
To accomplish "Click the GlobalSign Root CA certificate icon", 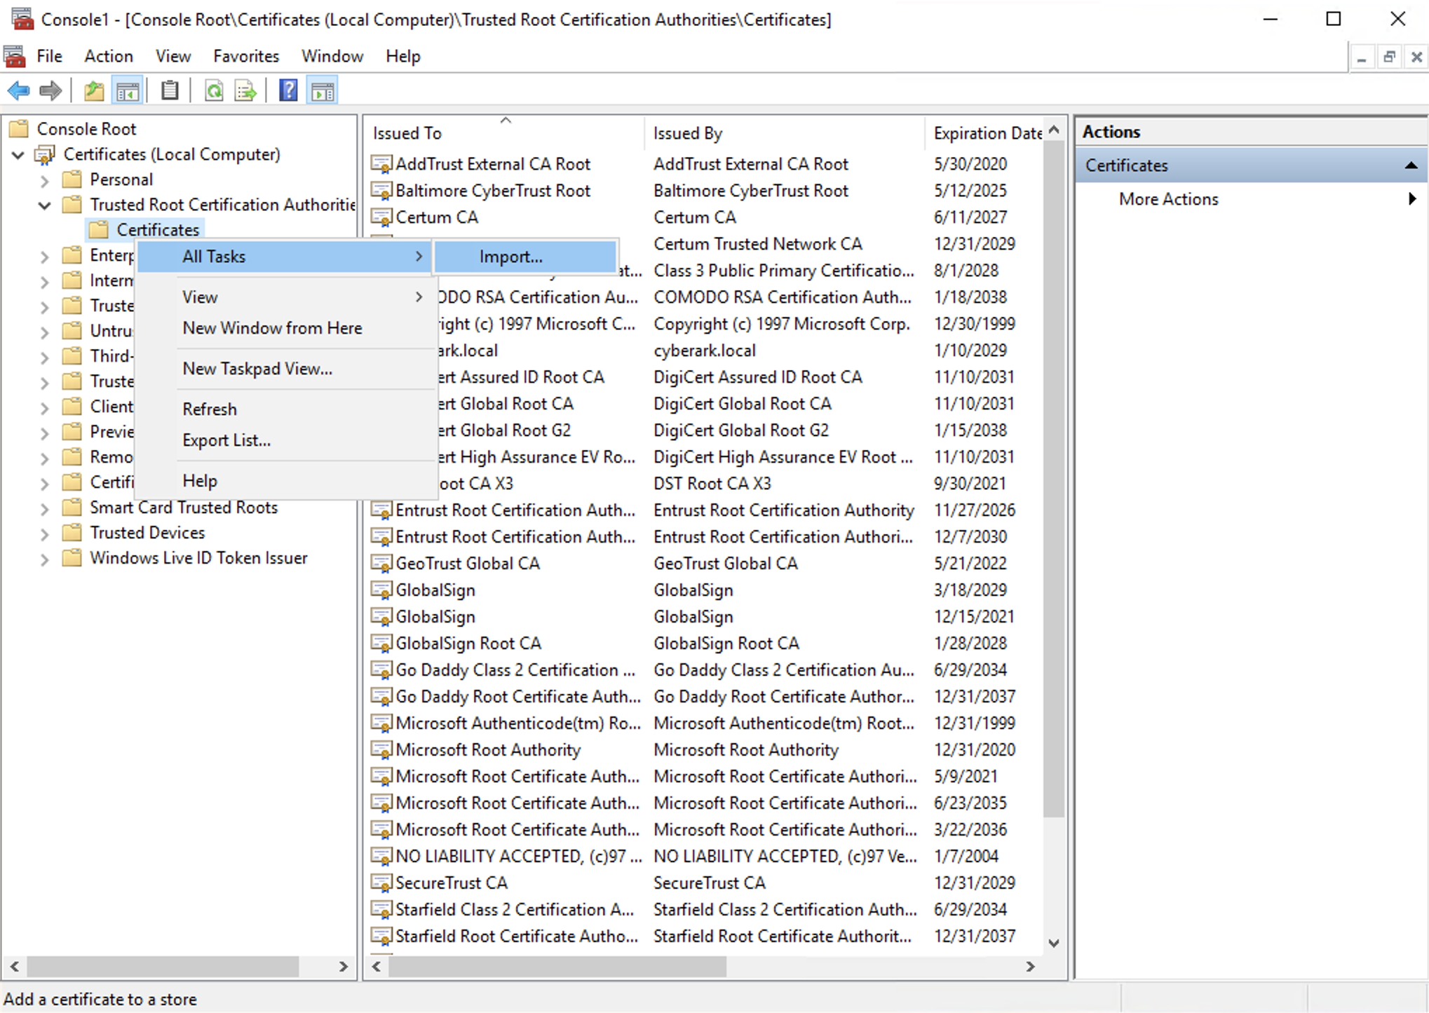I will (381, 644).
